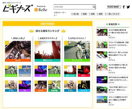Open the ドラム card under 20代にオススメ
The height and width of the screenshot is (109, 132).
70,86
